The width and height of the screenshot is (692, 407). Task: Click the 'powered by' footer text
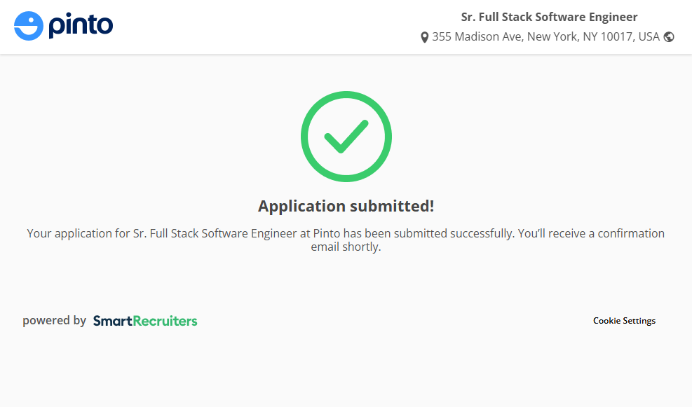tap(54, 321)
